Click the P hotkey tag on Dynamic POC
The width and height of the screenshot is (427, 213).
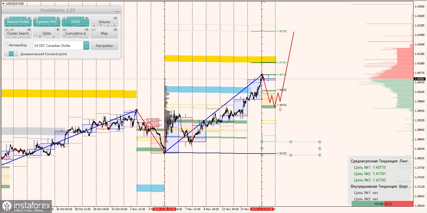[x=36, y=18]
